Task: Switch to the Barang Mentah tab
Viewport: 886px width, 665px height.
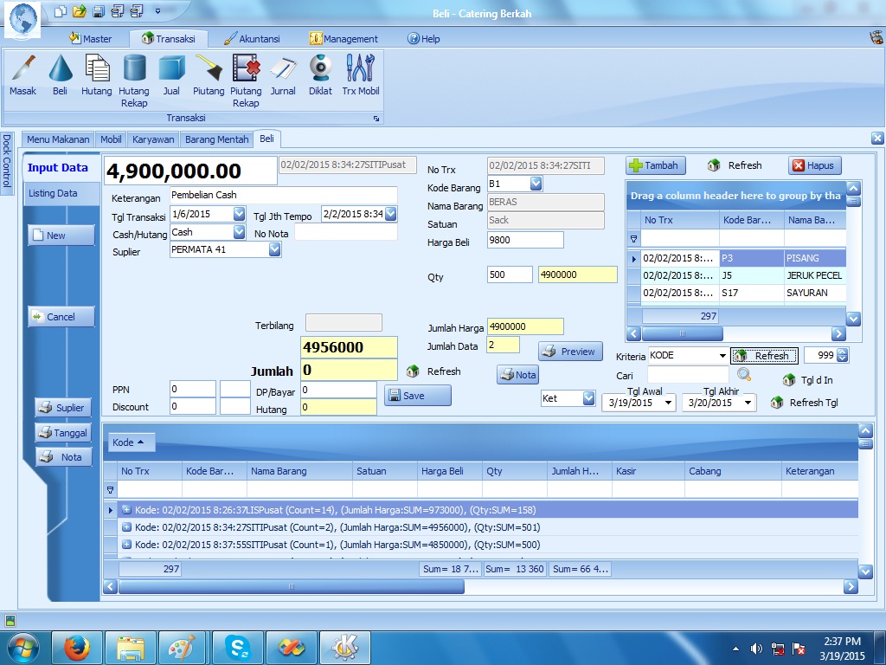Action: (216, 139)
